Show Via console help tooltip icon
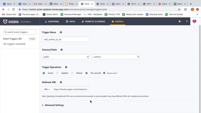201x113 pixels. (x=104, y=73)
